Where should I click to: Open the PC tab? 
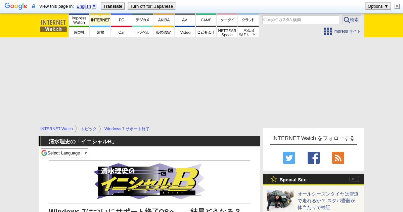click(x=121, y=20)
